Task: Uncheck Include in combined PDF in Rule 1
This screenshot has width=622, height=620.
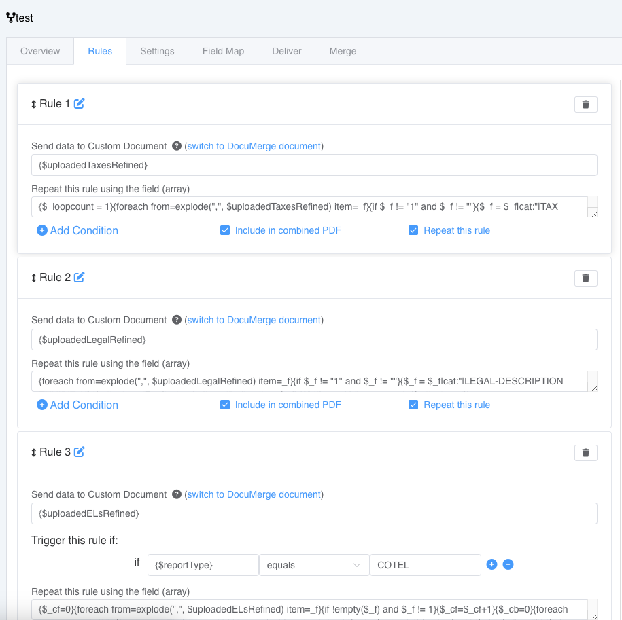Action: click(x=225, y=230)
